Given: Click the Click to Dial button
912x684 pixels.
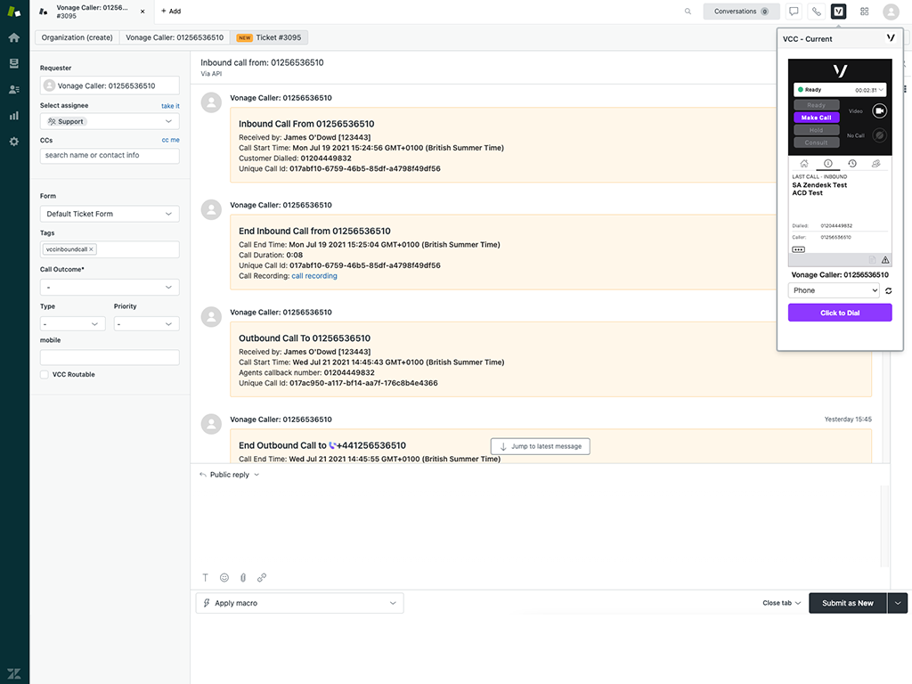Looking at the screenshot, I should point(840,313).
